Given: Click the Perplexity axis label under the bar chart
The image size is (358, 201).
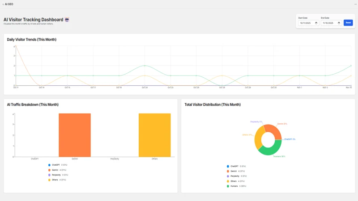Looking at the screenshot, I should click(115, 159).
